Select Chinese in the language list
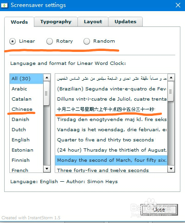This screenshot has height=223, width=185. click(26, 109)
